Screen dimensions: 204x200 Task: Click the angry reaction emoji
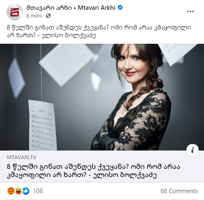click(x=11, y=191)
